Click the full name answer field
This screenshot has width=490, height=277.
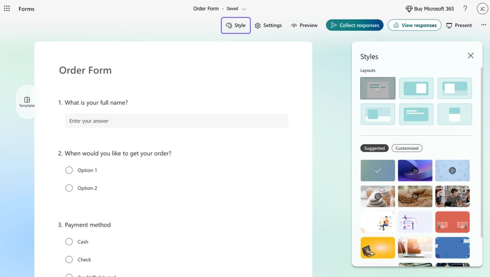tap(176, 121)
